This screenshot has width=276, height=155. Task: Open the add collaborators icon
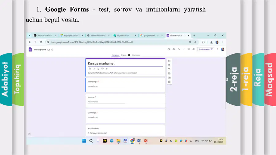click(x=194, y=49)
